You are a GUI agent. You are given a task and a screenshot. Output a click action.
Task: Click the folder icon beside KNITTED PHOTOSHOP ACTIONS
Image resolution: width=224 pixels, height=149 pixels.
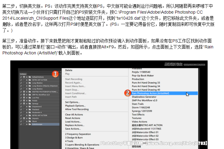tap(30, 92)
